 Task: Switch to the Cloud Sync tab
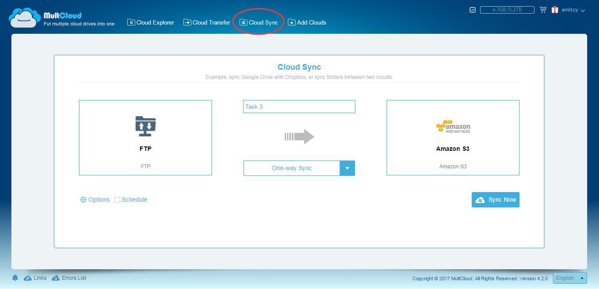tap(258, 22)
